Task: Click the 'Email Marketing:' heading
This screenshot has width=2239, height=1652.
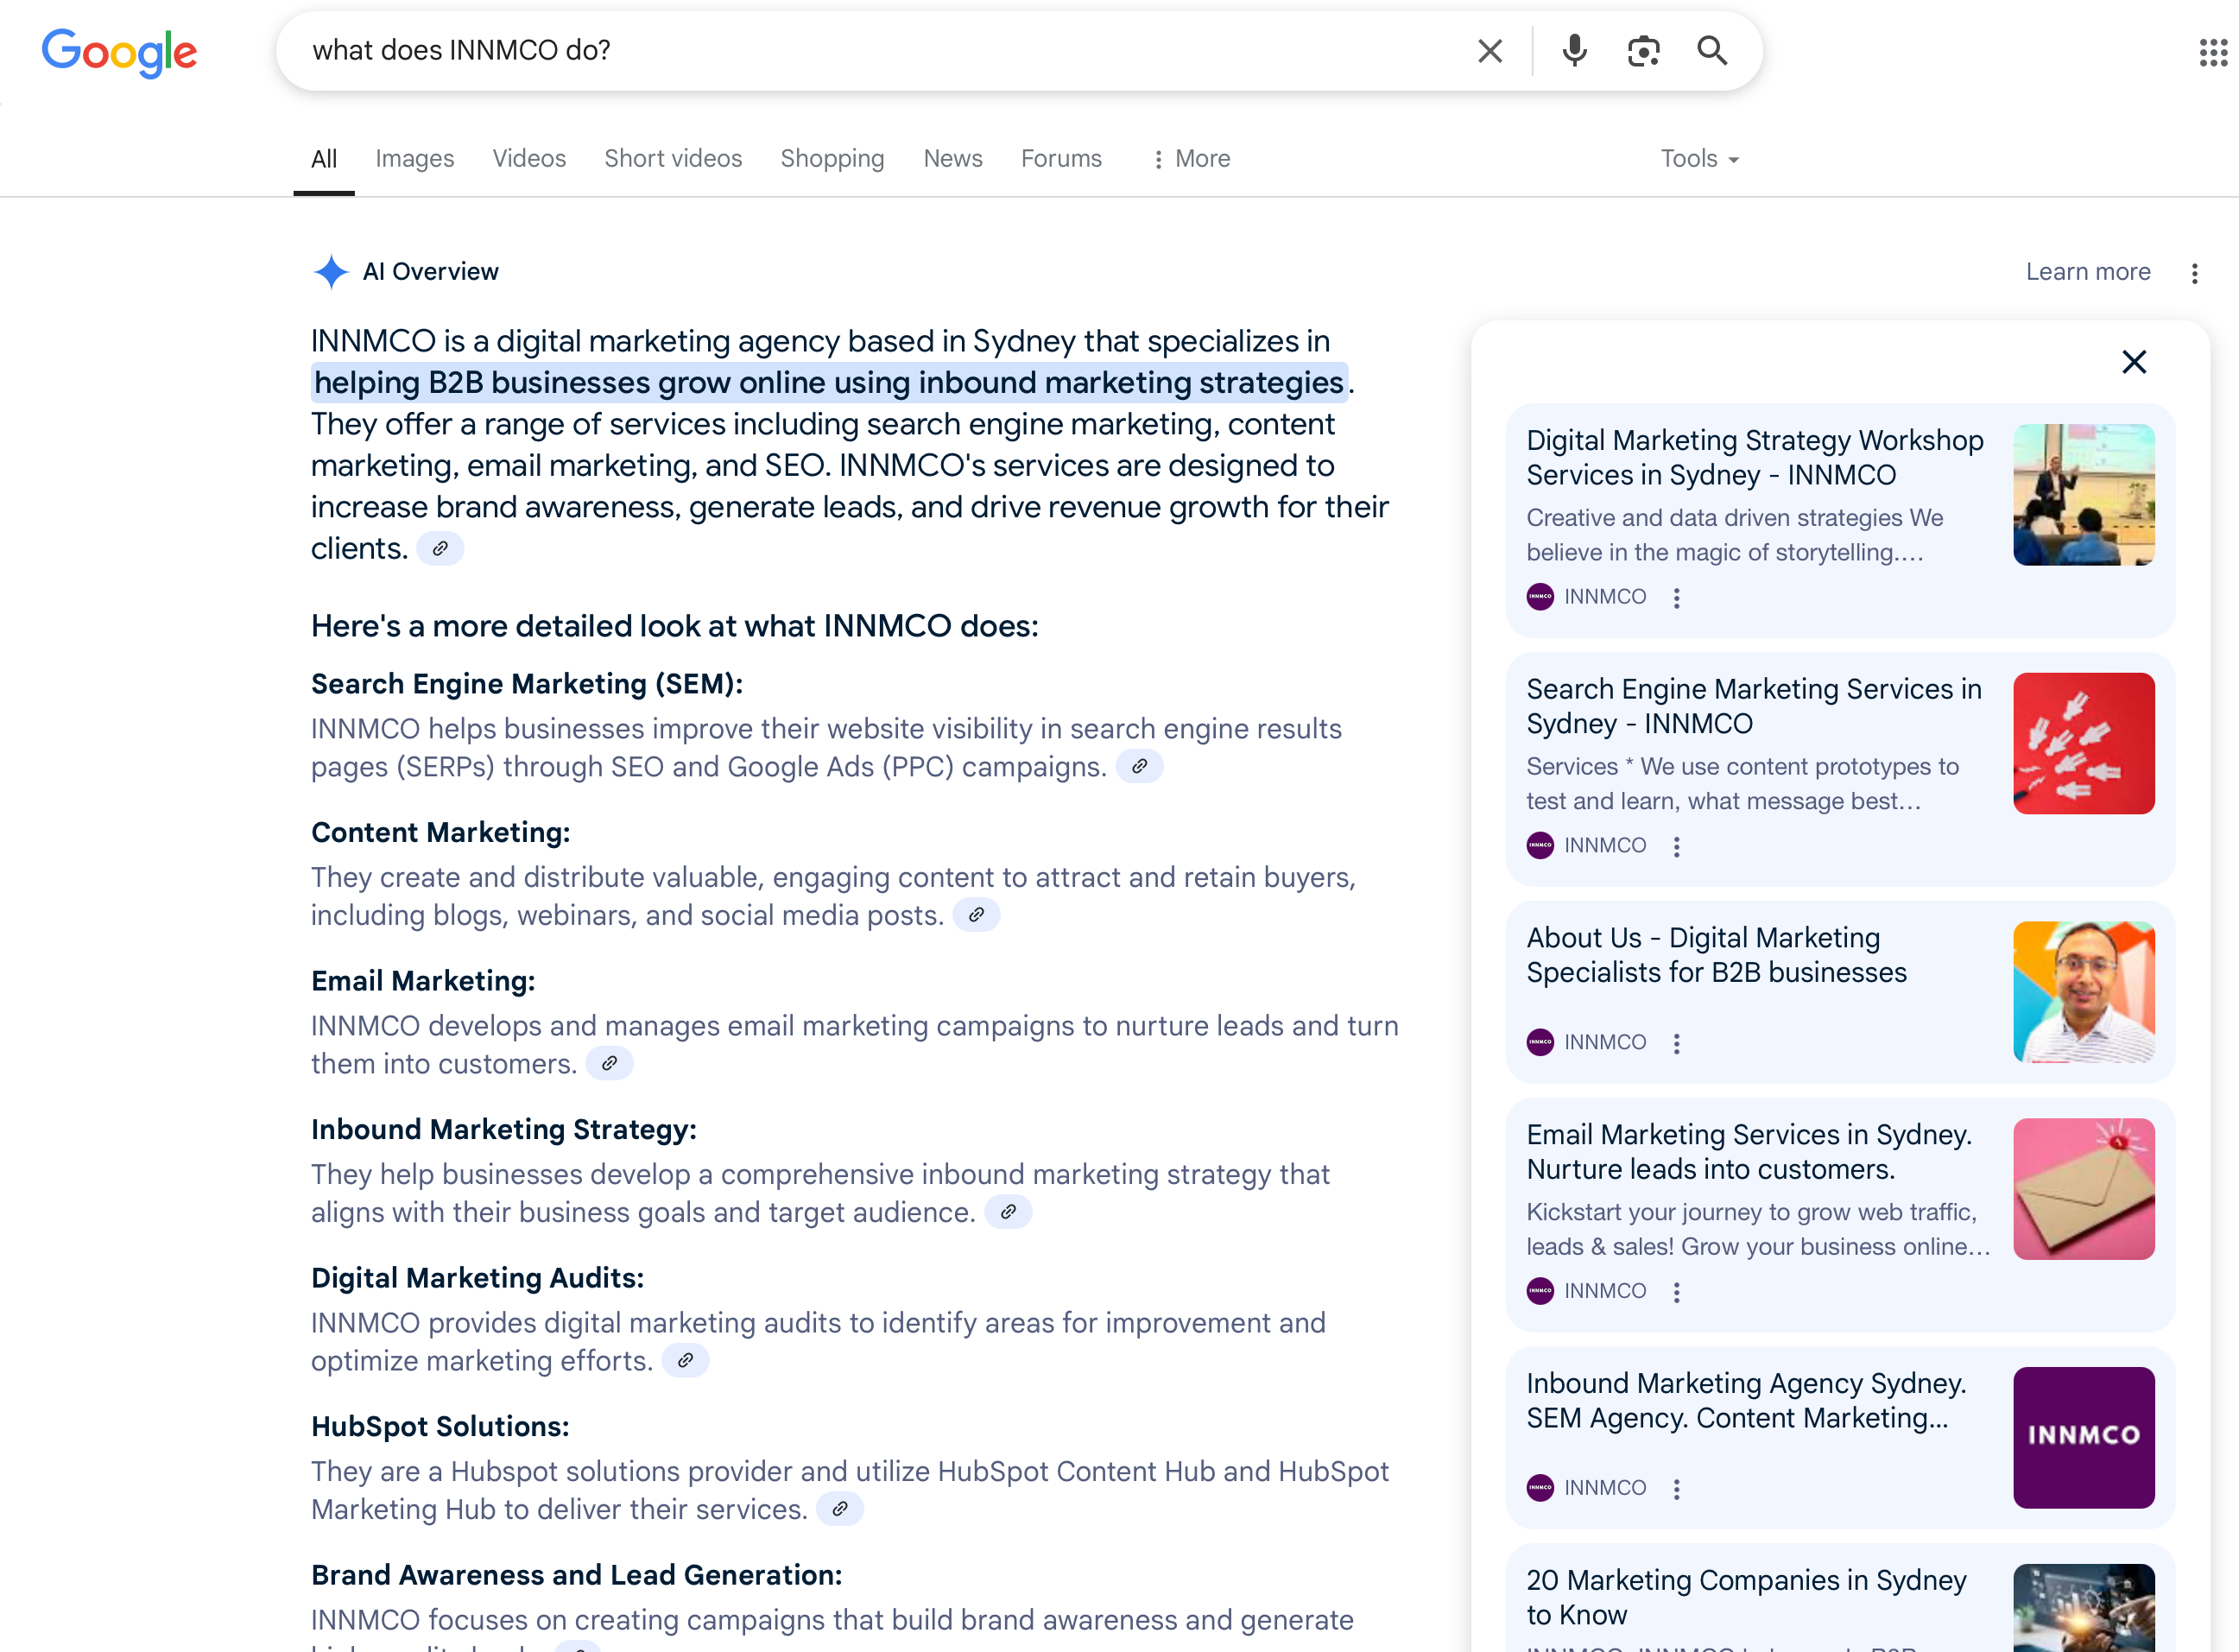Action: tap(423, 981)
